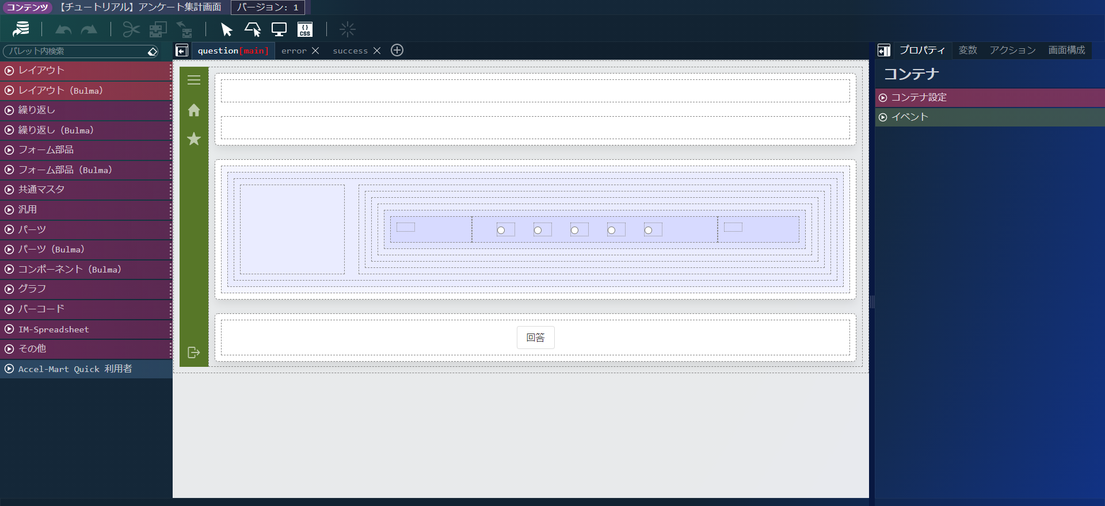1105x506 pixels.
Task: Clear palette search with eraser icon
Action: coord(152,52)
